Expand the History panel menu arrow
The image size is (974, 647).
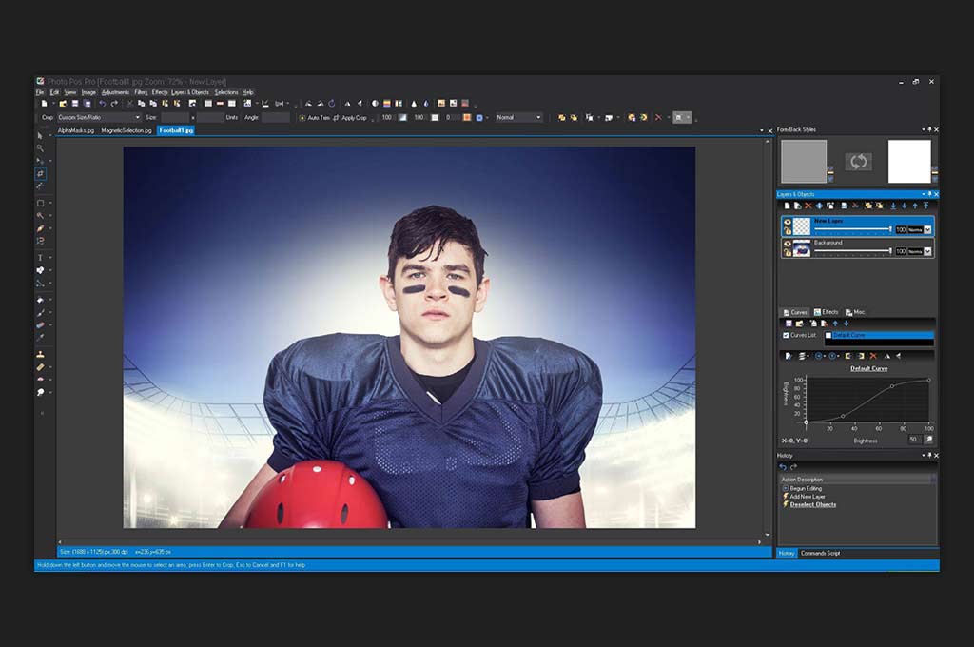point(923,456)
